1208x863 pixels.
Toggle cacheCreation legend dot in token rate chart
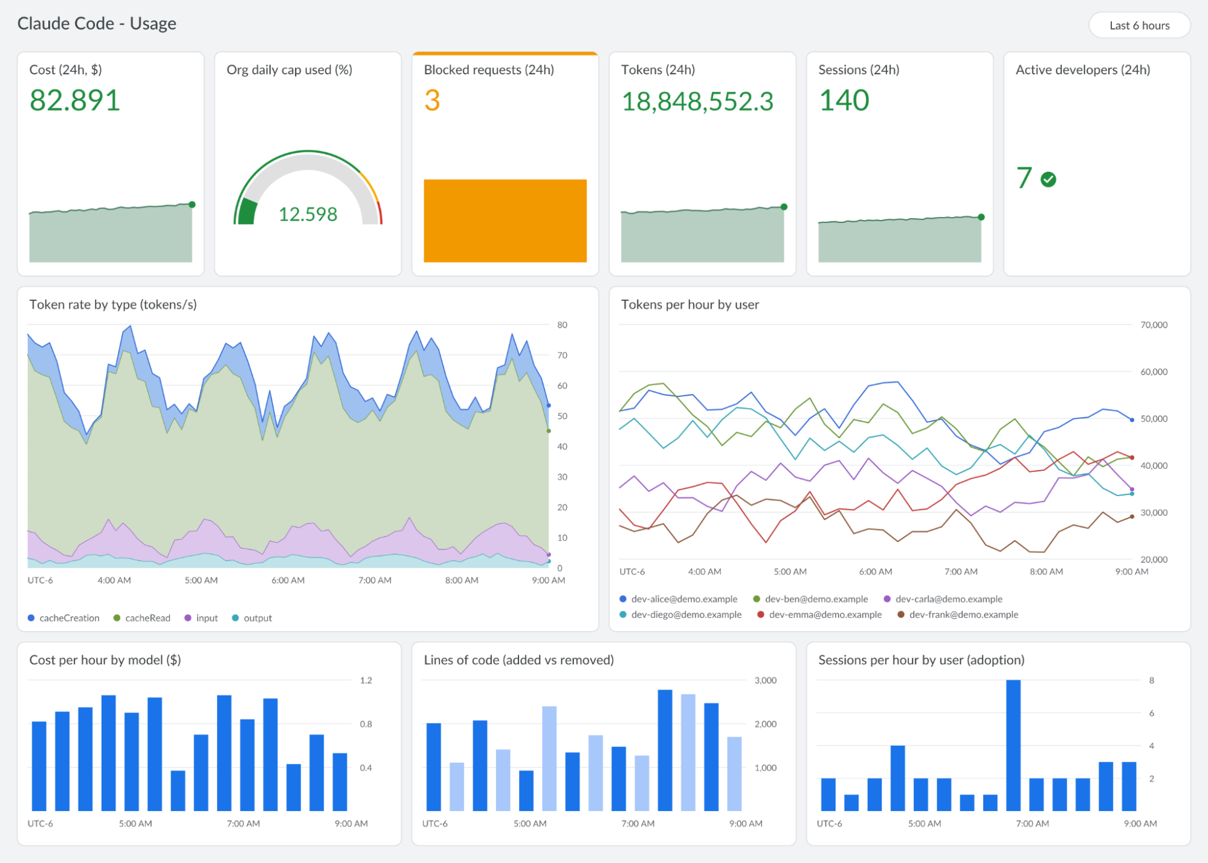click(x=31, y=618)
